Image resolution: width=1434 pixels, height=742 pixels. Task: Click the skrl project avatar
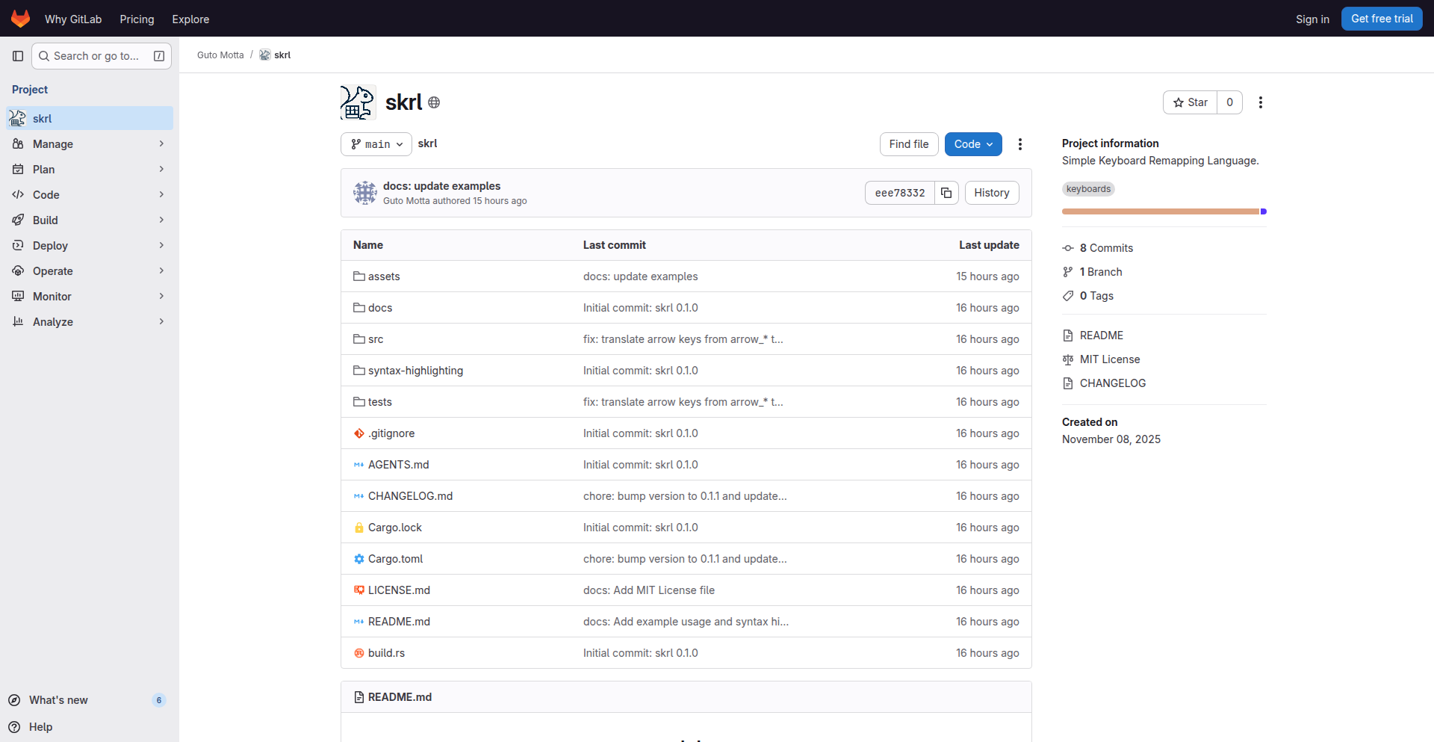coord(358,102)
